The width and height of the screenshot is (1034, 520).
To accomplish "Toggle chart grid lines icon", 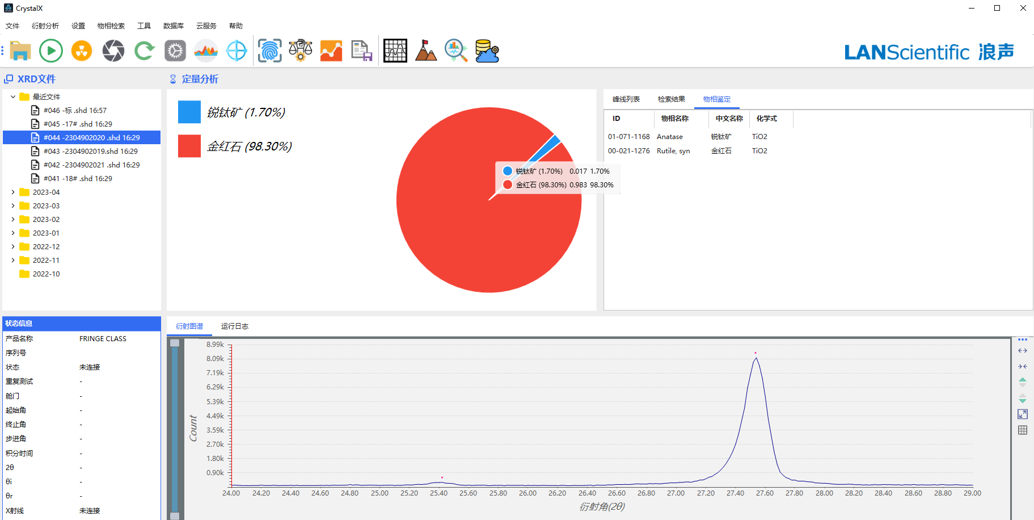I will pos(1023,430).
